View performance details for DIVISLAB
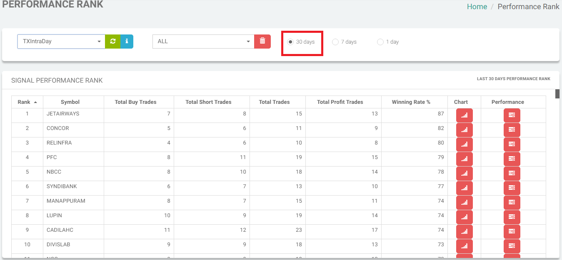 pos(512,246)
